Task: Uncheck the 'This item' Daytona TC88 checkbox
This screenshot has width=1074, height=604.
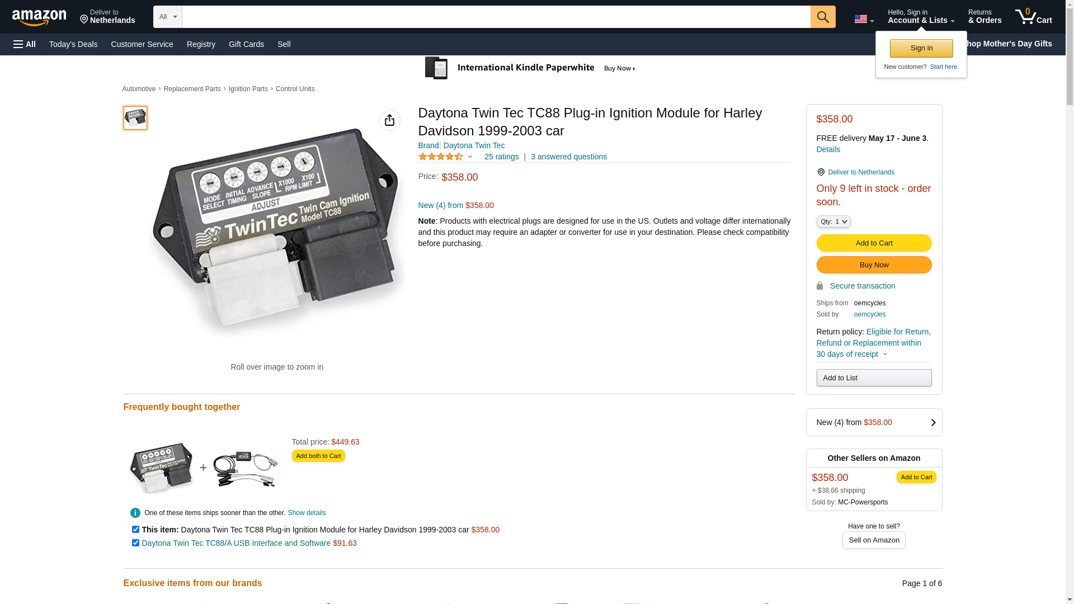Action: tap(135, 529)
